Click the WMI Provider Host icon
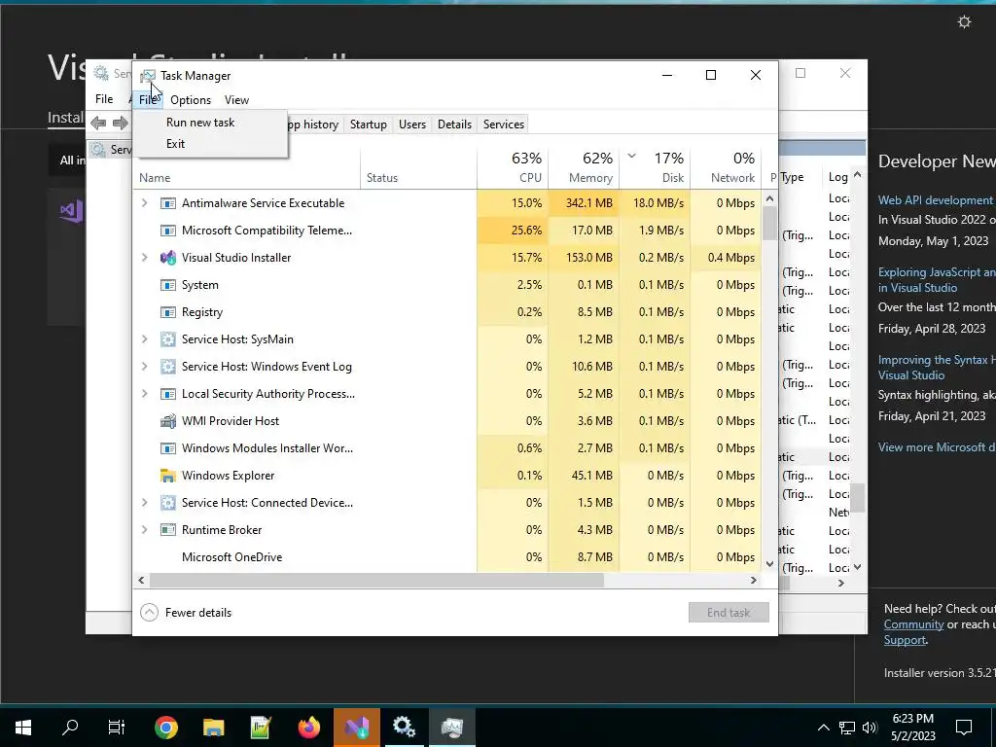The width and height of the screenshot is (996, 747). (167, 421)
